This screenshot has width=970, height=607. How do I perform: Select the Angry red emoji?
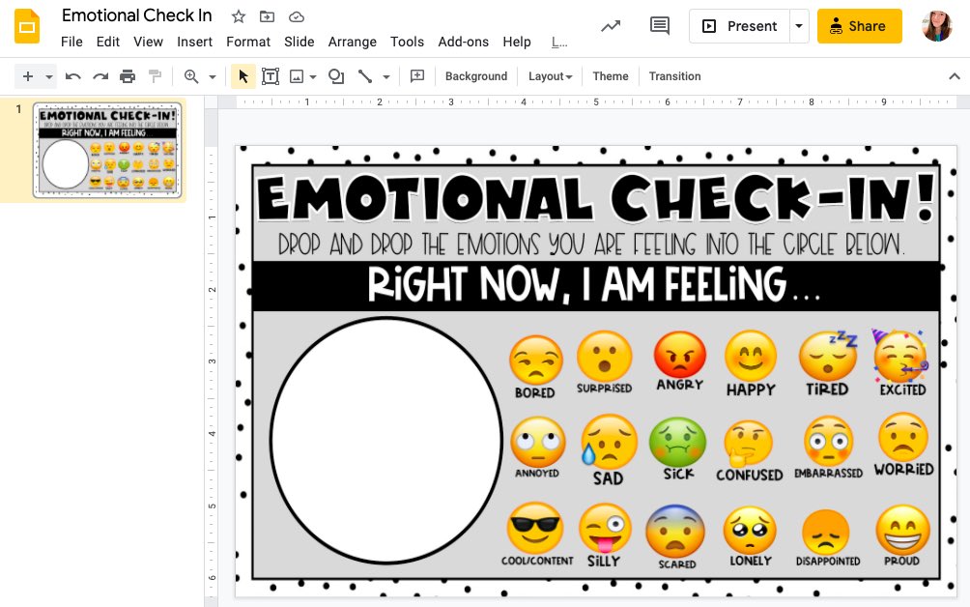point(680,354)
